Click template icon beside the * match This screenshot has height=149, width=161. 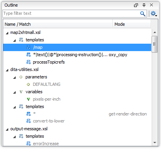coord(29,114)
